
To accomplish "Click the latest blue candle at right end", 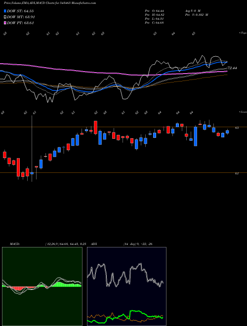I will pyautogui.click(x=227, y=132).
